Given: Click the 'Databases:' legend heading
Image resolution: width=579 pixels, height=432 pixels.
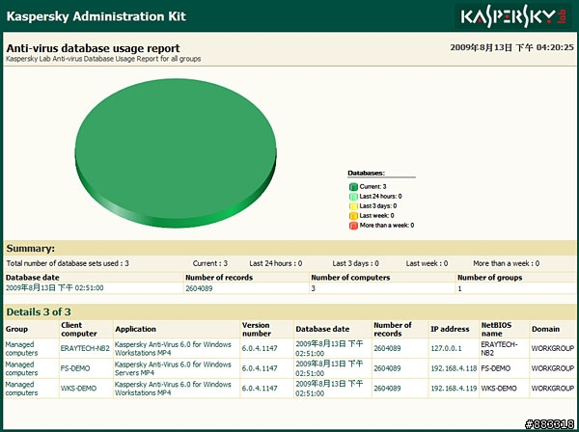Looking at the screenshot, I should (366, 173).
